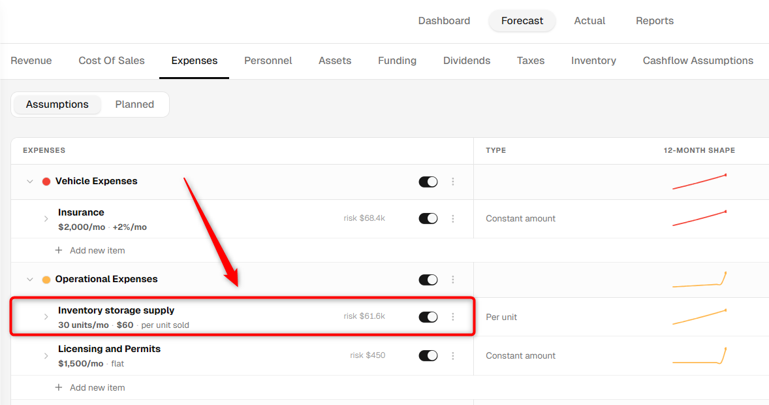Toggle off the Vehicle Expenses switch

click(428, 182)
